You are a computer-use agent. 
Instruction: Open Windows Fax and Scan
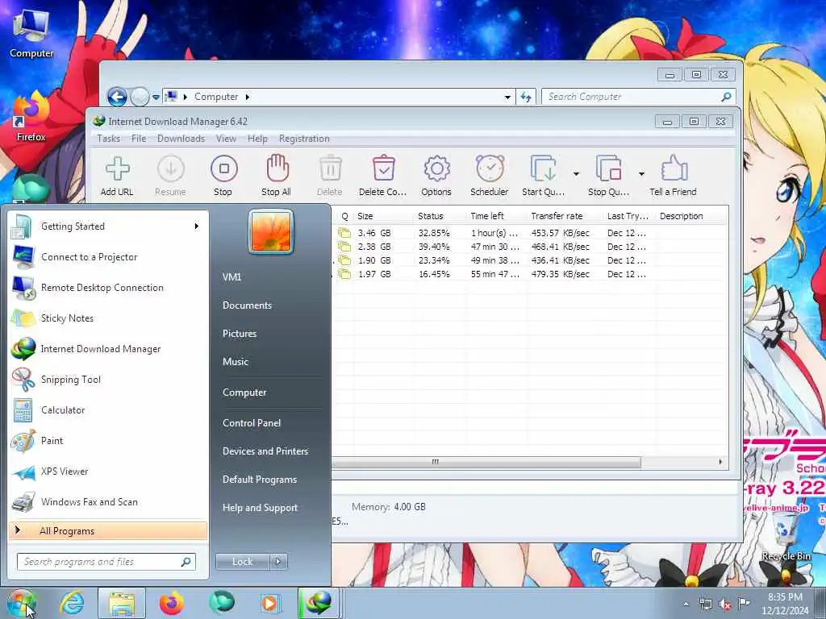(107, 501)
